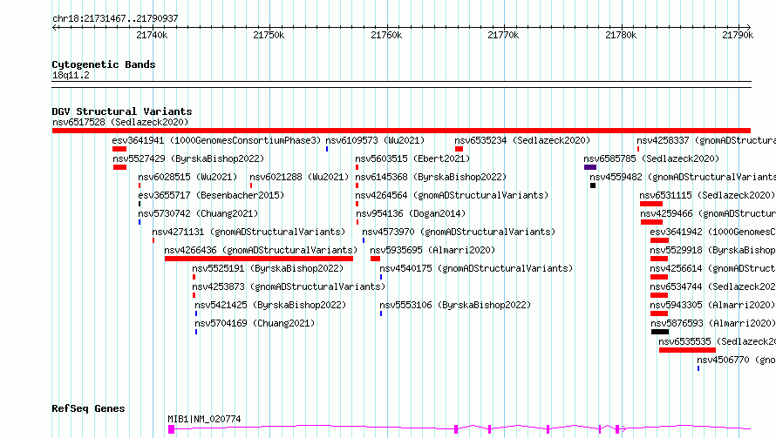
Task: Open nsv4271131 (gnomADStructuralVariants) variant
Action: [248, 232]
